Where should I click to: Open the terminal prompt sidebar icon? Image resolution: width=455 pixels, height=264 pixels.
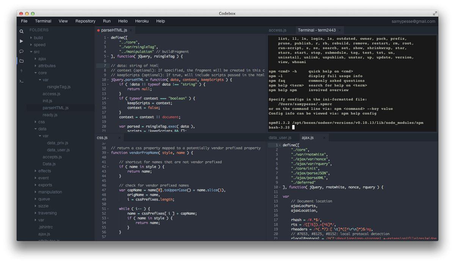(x=22, y=81)
